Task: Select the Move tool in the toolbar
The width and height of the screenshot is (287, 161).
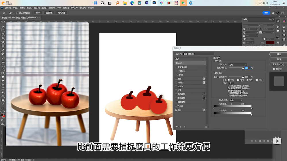Action: [3, 26]
